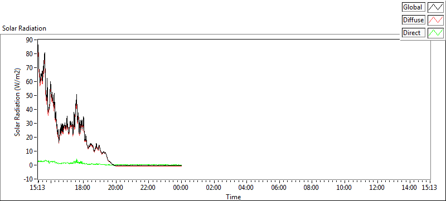Click the 14:00 time axis label

pos(410,188)
